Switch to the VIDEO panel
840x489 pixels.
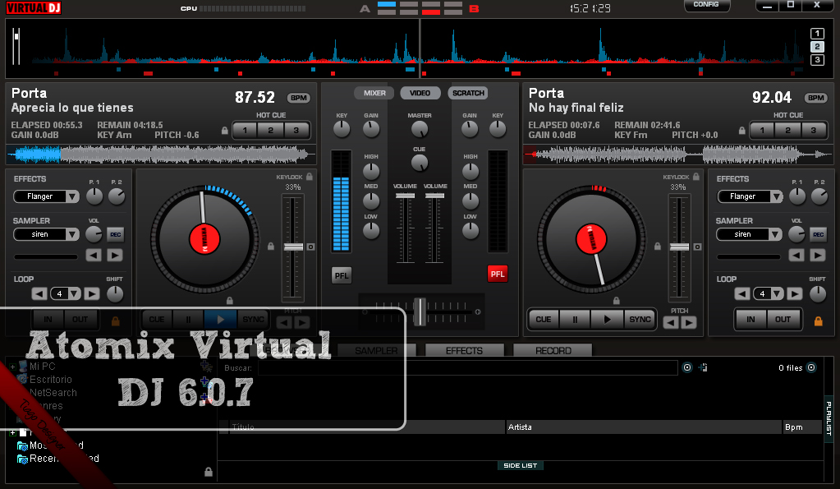point(420,94)
